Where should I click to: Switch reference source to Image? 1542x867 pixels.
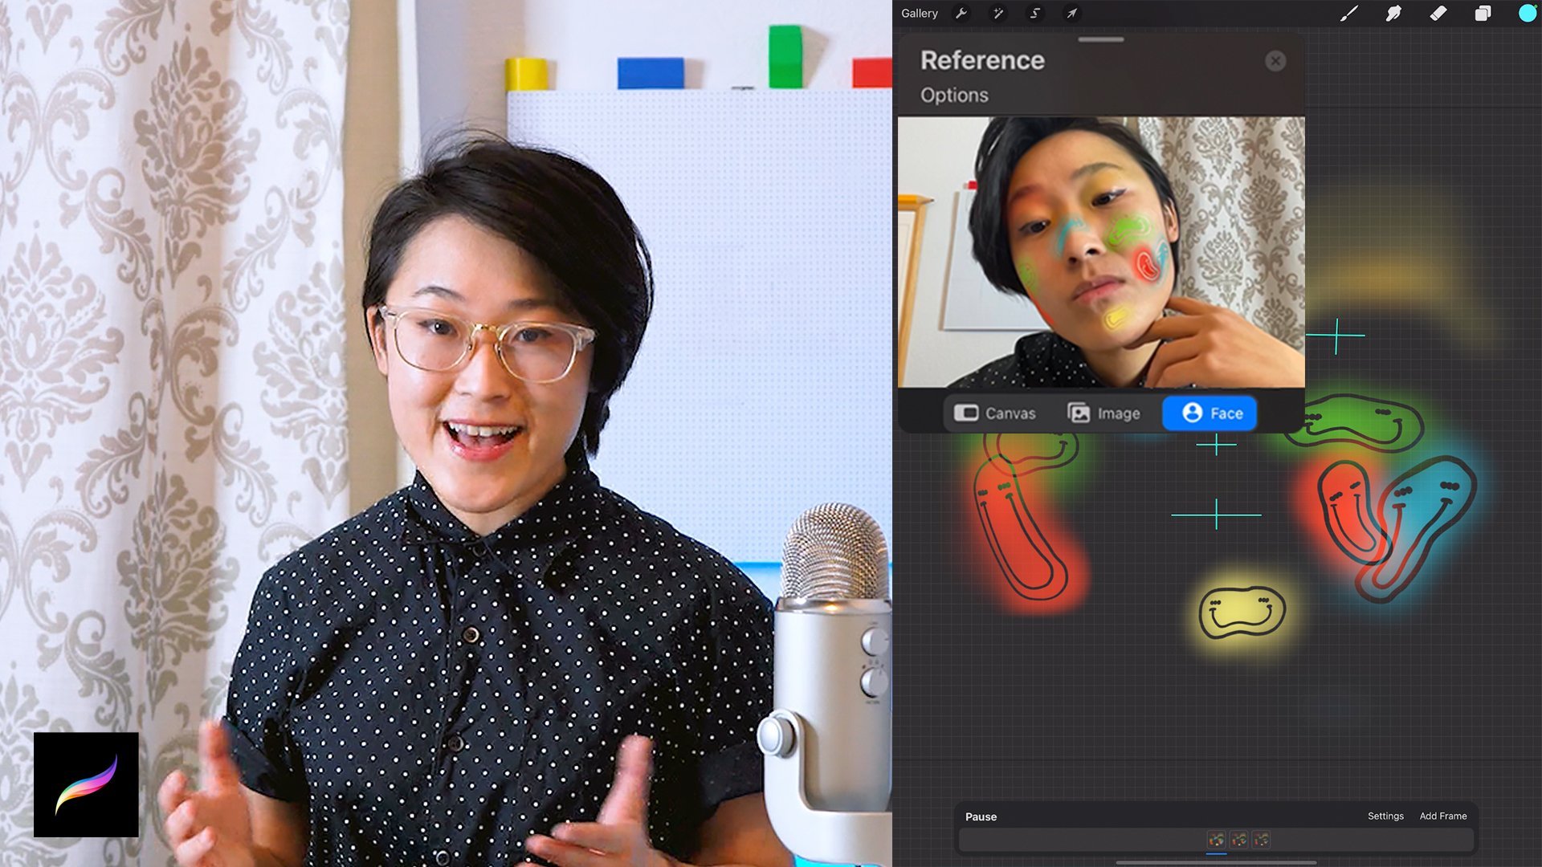pos(1103,413)
